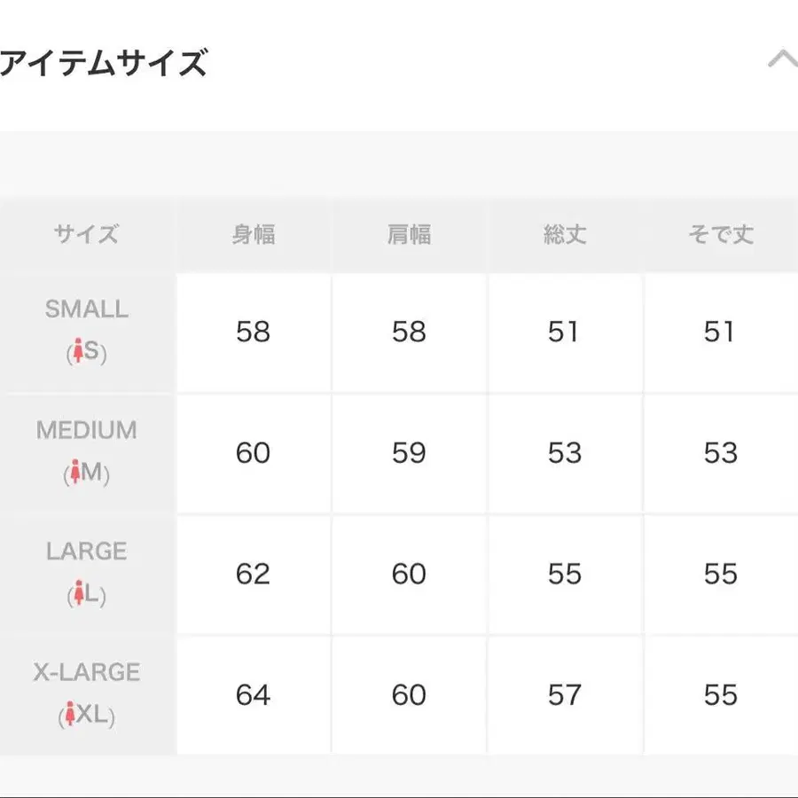Select the SMALL size row label
Viewport: 798px width, 798px height.
click(x=87, y=309)
